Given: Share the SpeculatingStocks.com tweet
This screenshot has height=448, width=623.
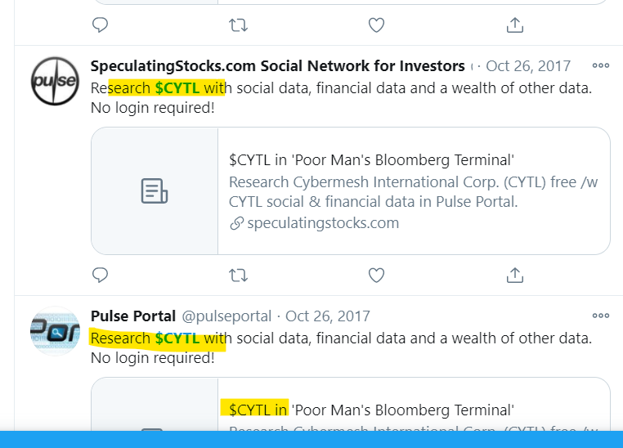Looking at the screenshot, I should [515, 275].
